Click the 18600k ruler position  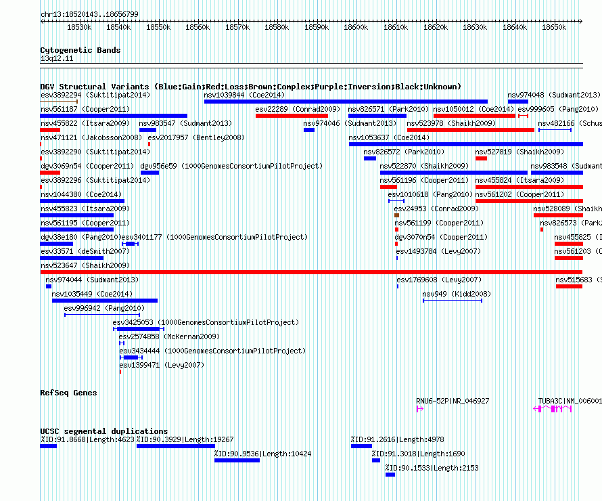(356, 27)
